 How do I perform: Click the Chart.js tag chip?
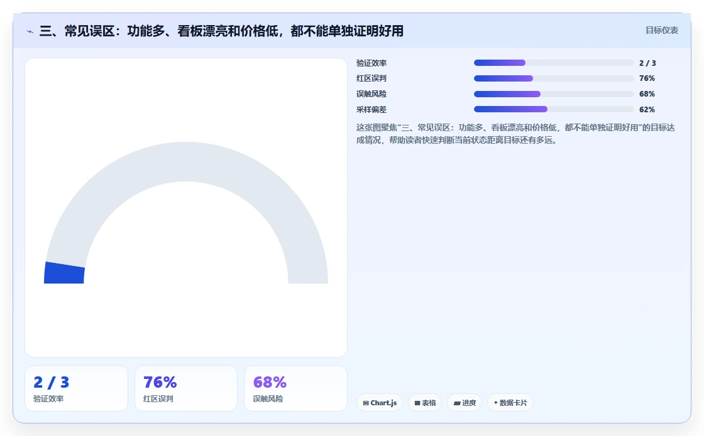[x=380, y=403]
